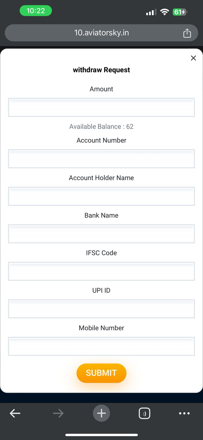
Task: Tap the share icon in address bar
Action: click(187, 33)
